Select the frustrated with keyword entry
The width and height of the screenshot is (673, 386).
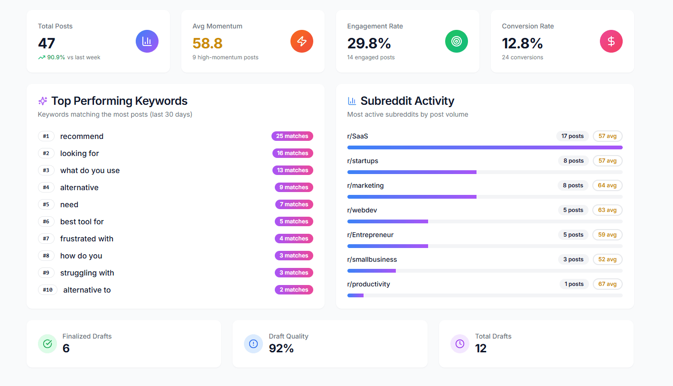[86, 239]
